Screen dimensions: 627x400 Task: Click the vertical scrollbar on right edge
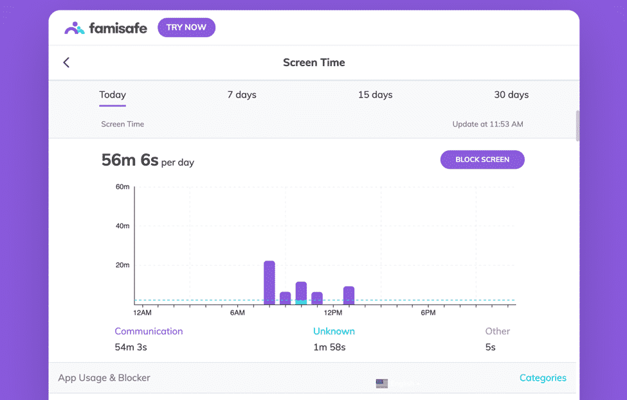coord(577,125)
